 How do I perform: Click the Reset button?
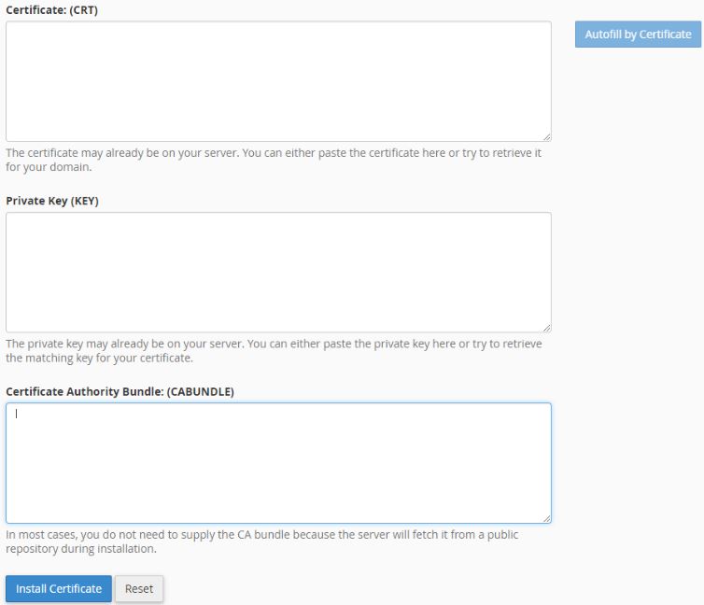(x=139, y=588)
